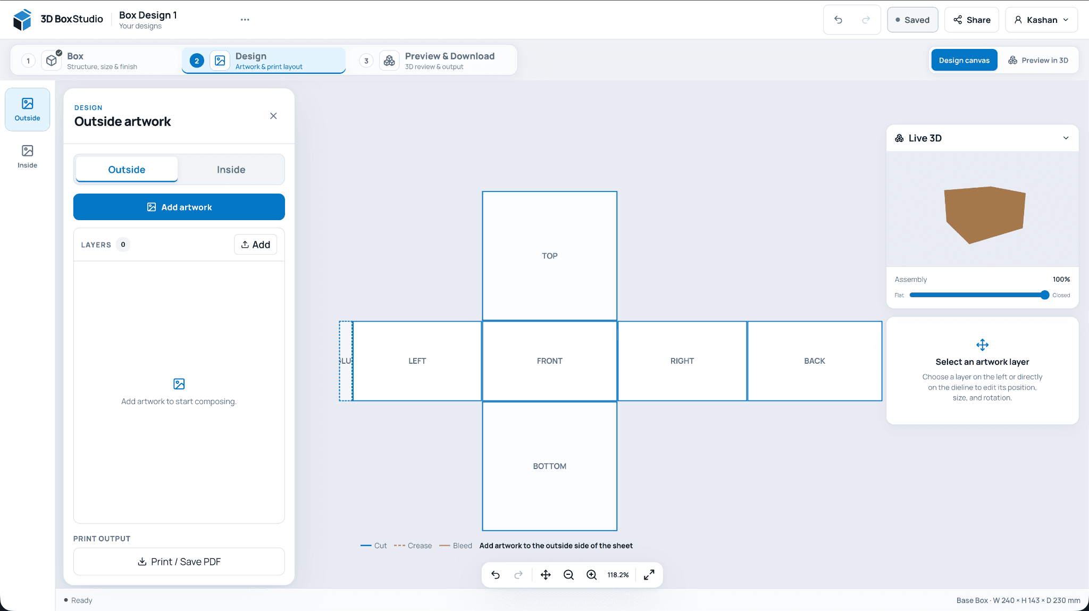1089x611 pixels.
Task: Select the pan/move canvas tool
Action: pos(546,575)
